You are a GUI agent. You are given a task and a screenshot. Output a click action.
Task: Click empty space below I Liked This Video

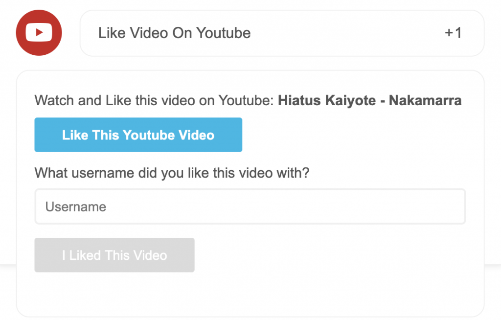(250, 294)
